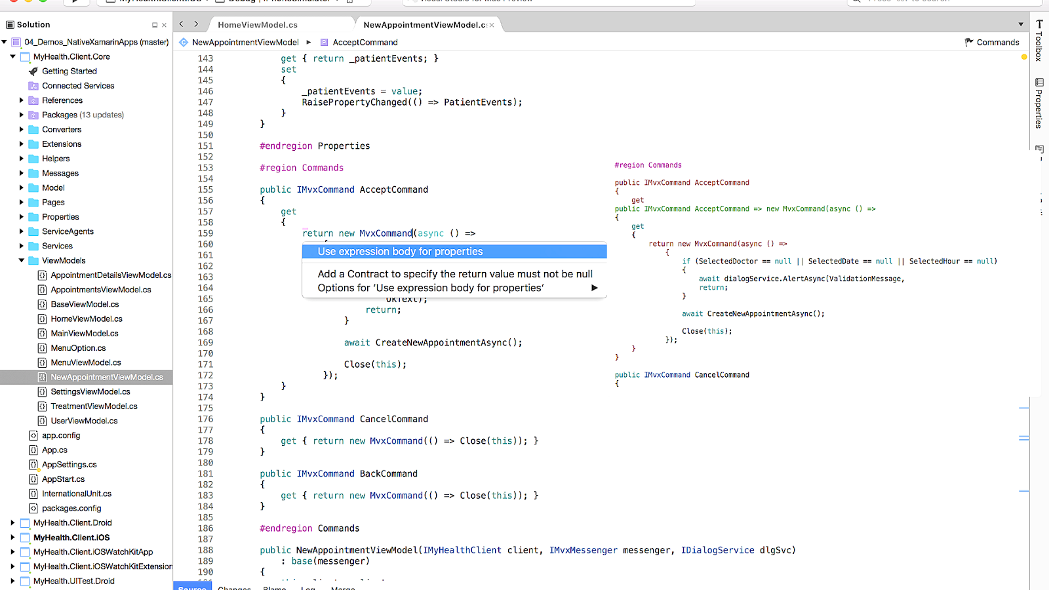Open InternationalUnit.cs file icon

[33, 494]
